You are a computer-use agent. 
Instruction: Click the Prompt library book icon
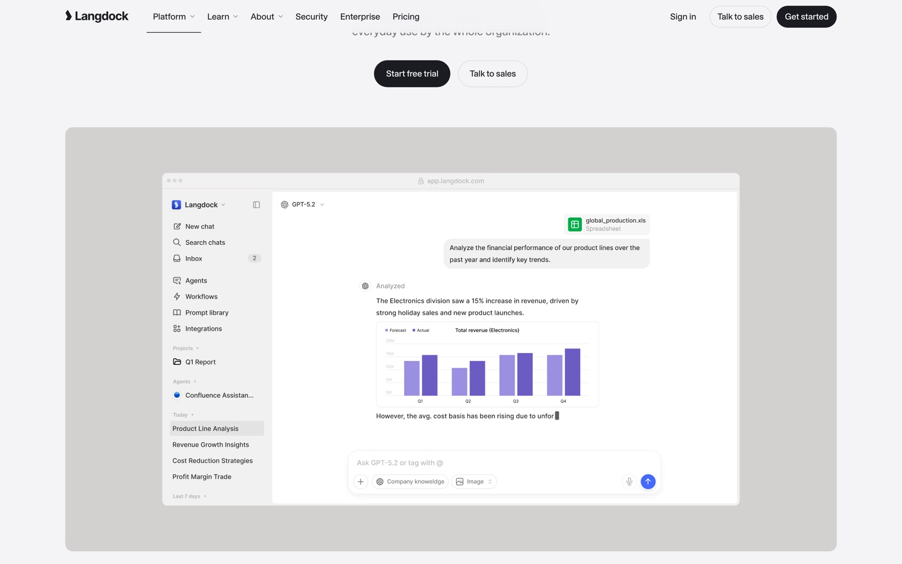click(177, 312)
